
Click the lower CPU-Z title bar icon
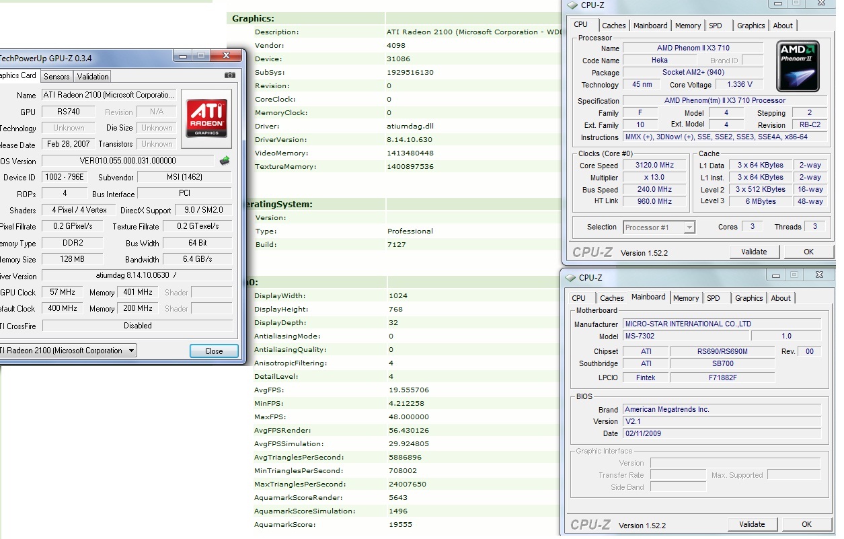pyautogui.click(x=570, y=277)
